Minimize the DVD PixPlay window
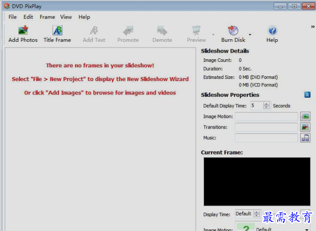 pos(280,7)
